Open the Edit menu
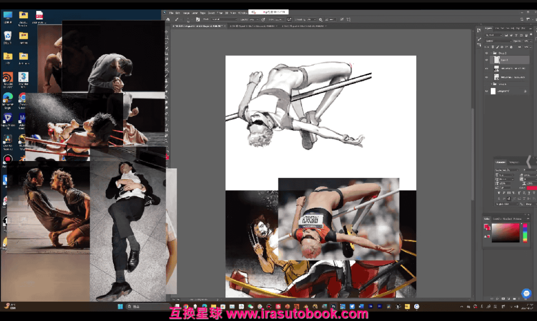 point(178,13)
